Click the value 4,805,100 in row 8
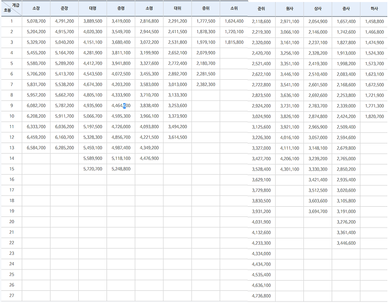Screen dimensions: 389x303 [93, 95]
